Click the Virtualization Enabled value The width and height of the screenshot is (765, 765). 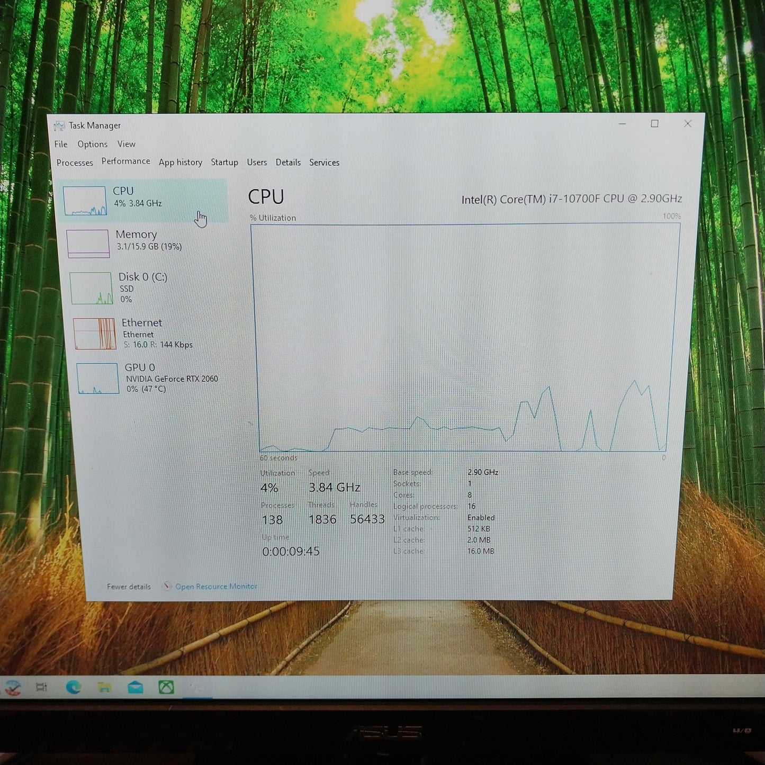pos(481,518)
